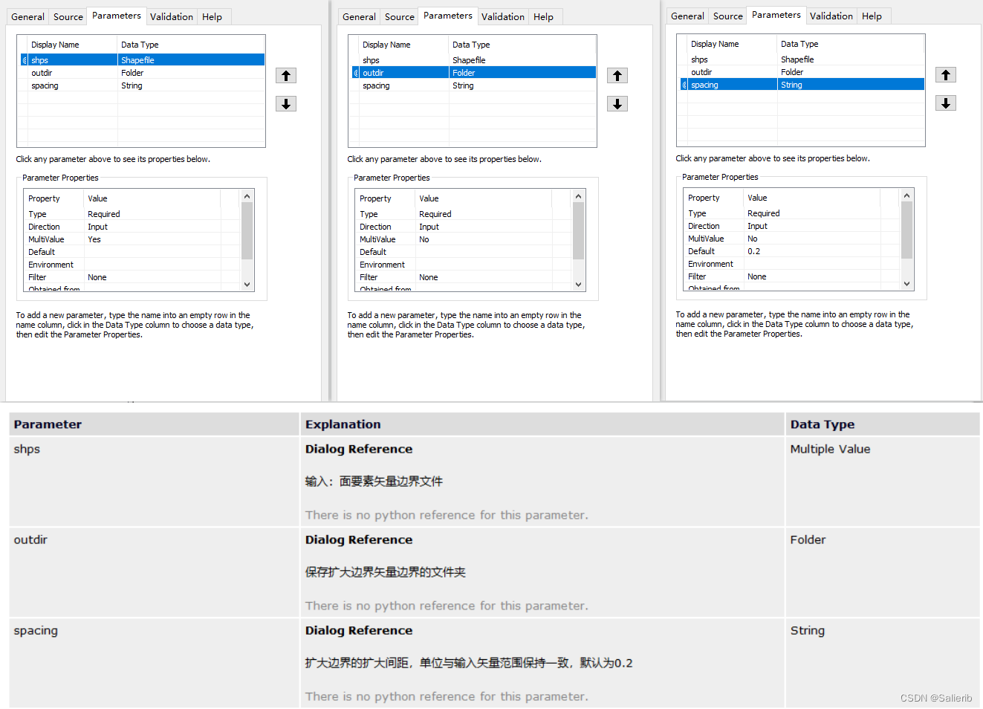
Task: Select spacing row in middle panel list
Action: point(474,85)
